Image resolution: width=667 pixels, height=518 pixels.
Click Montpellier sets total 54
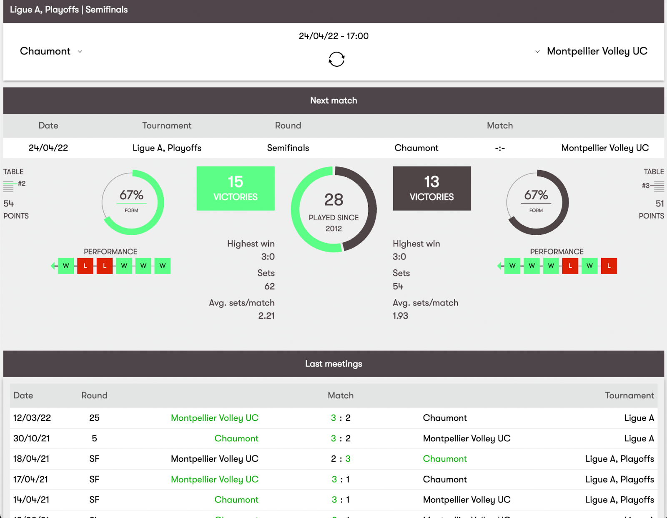pos(398,287)
